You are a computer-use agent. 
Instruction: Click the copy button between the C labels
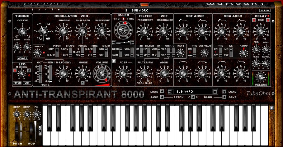(x=193, y=97)
